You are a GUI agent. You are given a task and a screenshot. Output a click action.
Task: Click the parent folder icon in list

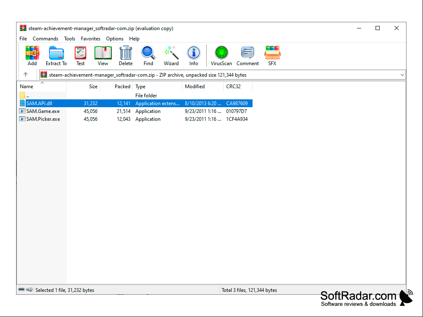tap(22, 95)
